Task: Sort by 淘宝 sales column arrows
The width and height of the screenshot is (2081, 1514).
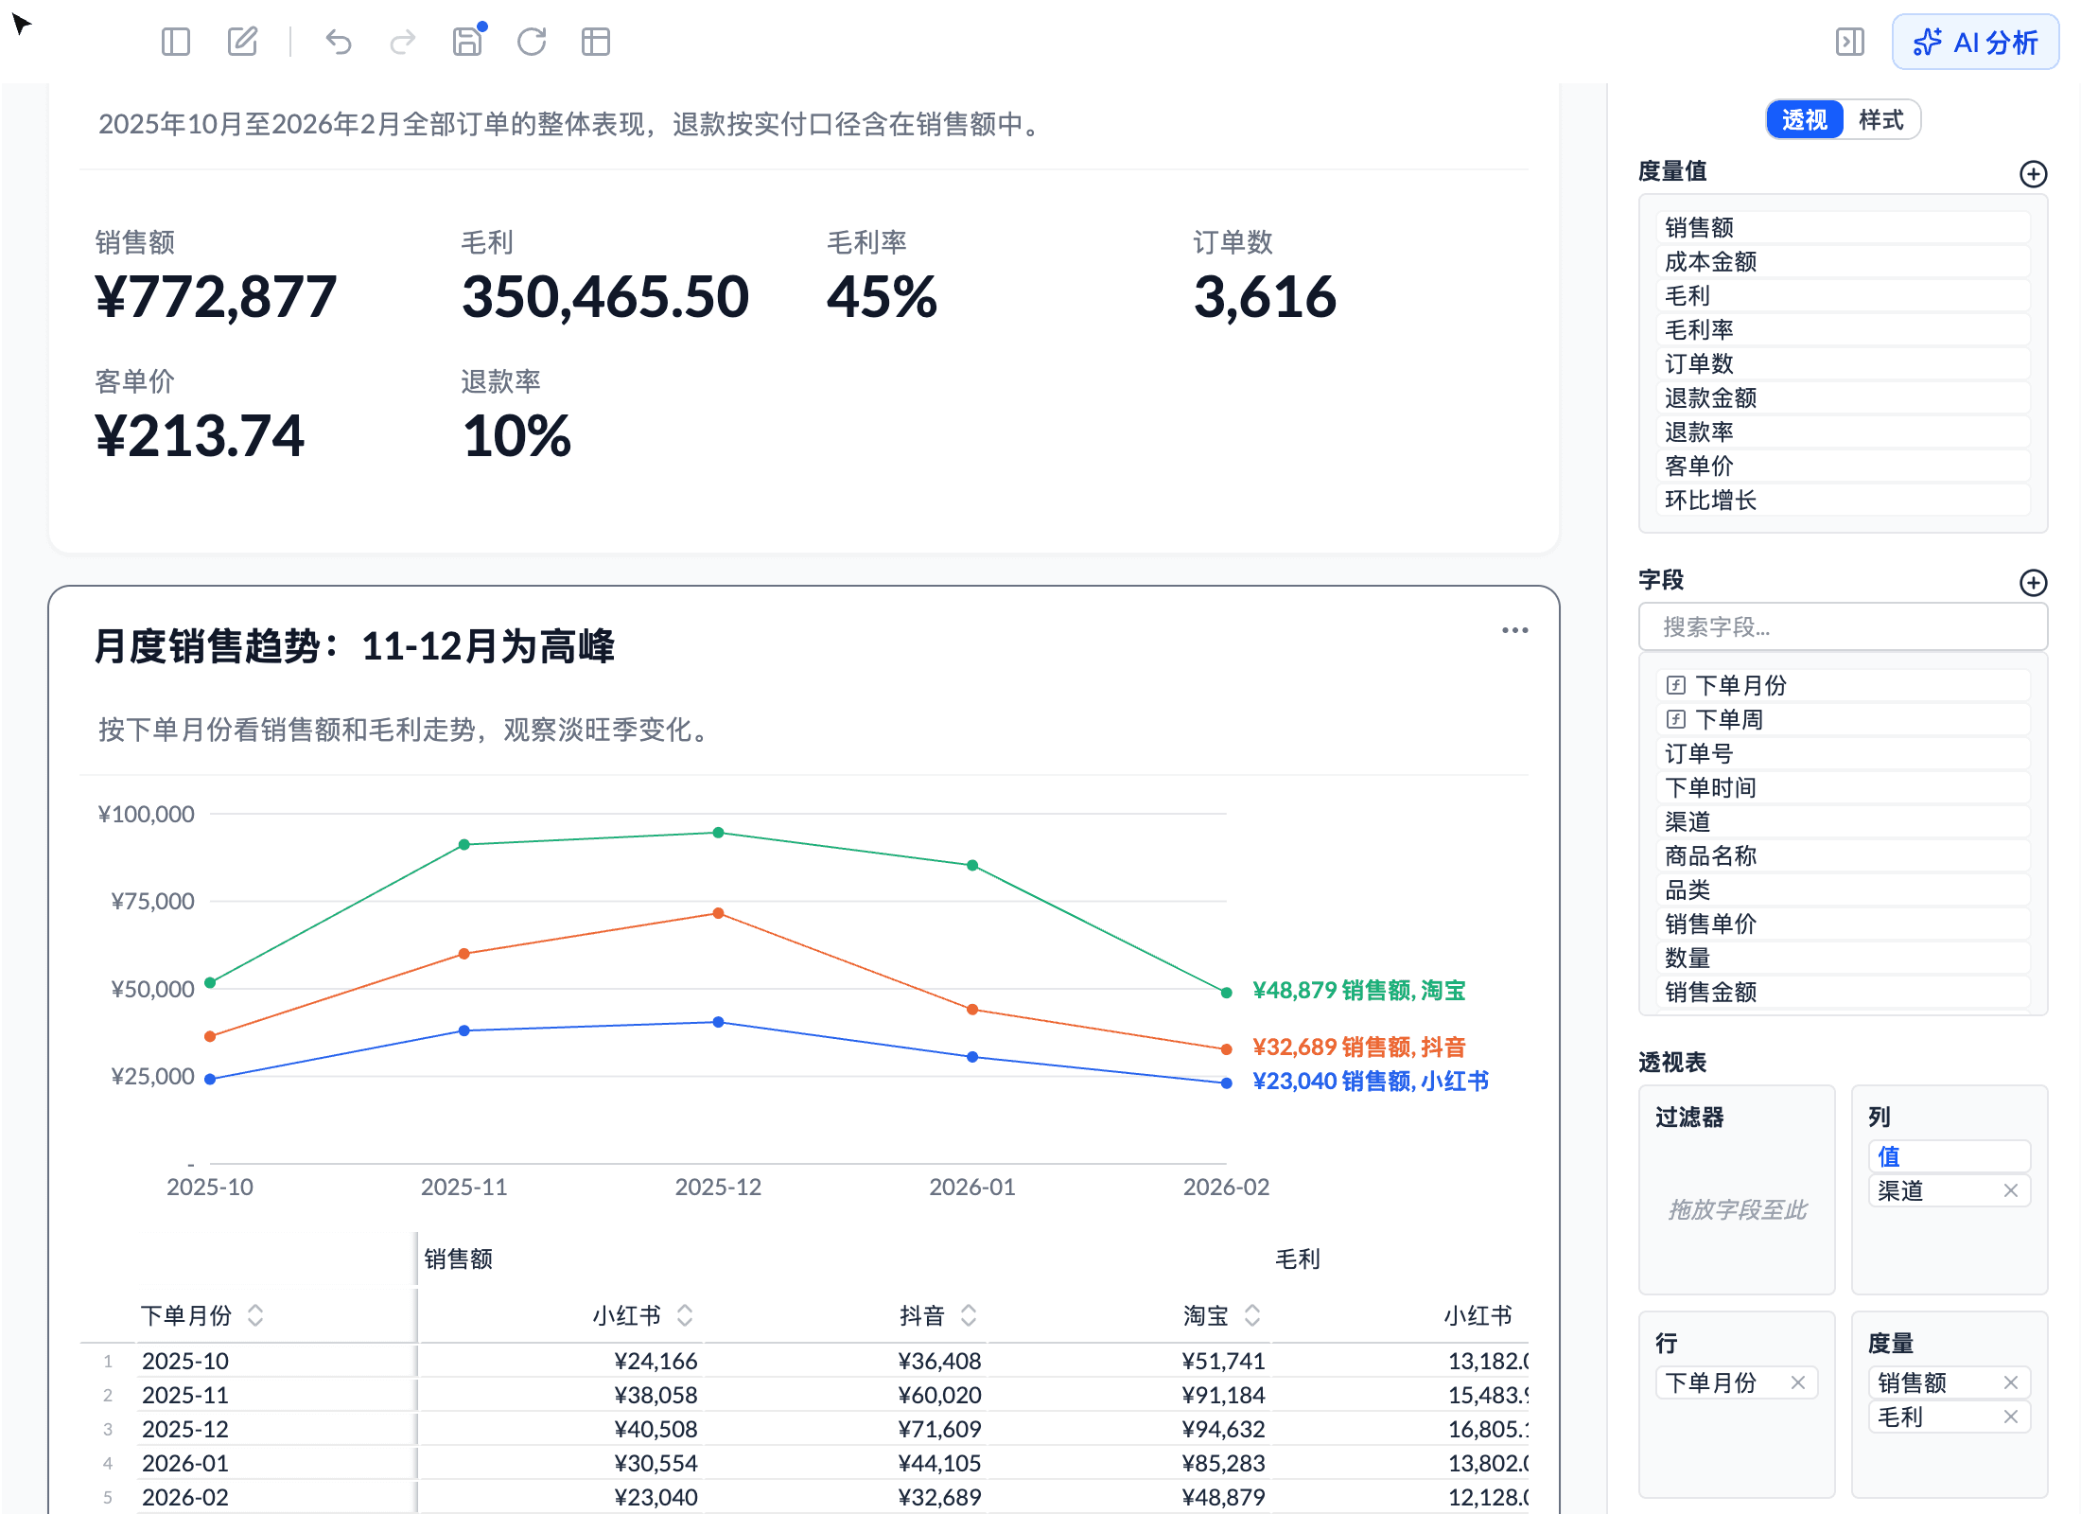Action: pyautogui.click(x=1252, y=1315)
